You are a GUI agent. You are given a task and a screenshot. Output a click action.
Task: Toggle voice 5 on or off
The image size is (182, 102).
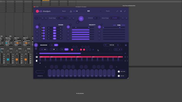(x=44, y=28)
